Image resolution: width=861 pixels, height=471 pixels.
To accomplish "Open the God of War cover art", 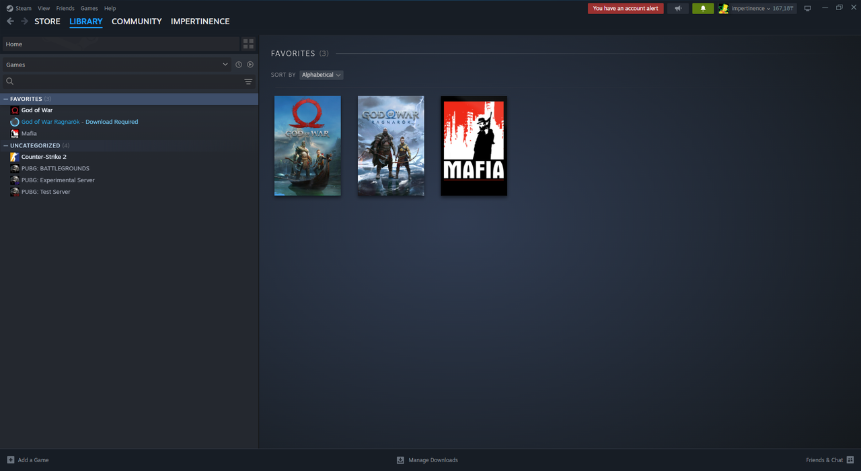I will pyautogui.click(x=307, y=146).
